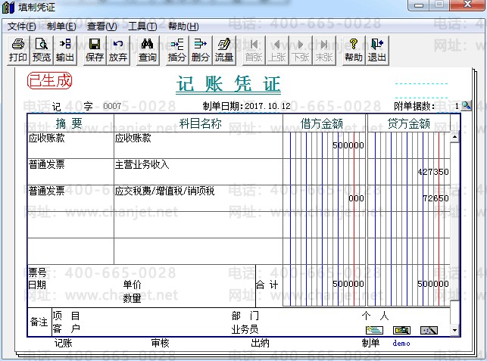This screenshot has width=487, height=361.
Task: Click the 打印 (Print) toolbar icon
Action: (18, 50)
